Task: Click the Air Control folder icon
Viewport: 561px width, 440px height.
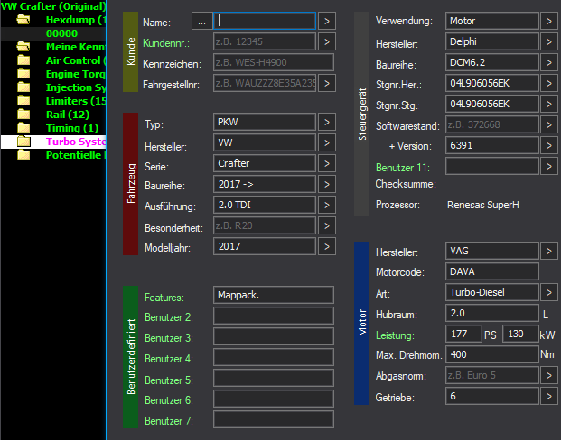Action: [x=23, y=60]
